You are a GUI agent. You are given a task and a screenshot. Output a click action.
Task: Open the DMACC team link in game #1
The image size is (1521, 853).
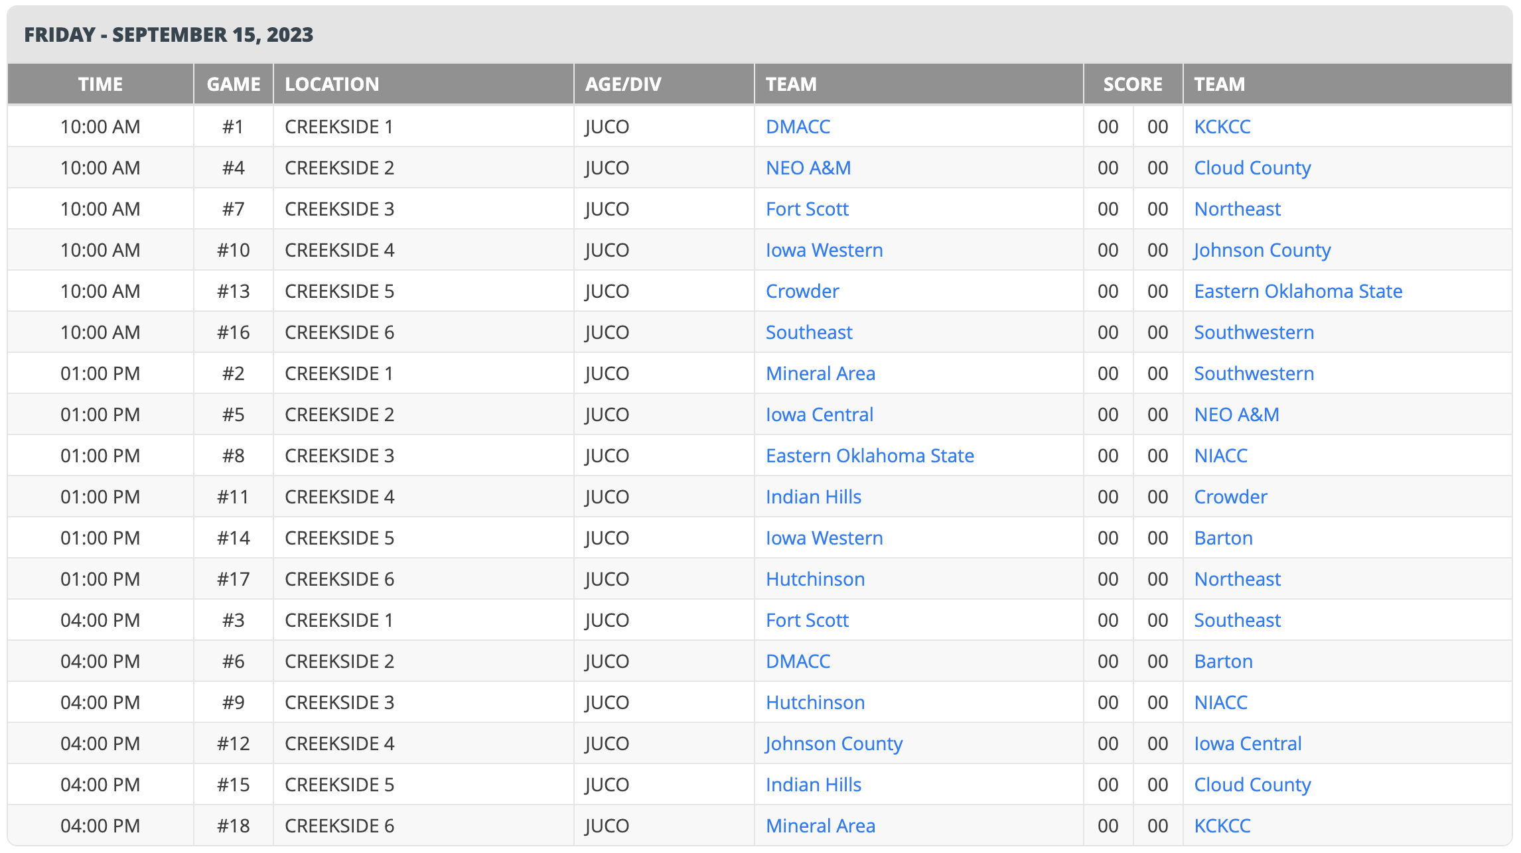tap(798, 127)
